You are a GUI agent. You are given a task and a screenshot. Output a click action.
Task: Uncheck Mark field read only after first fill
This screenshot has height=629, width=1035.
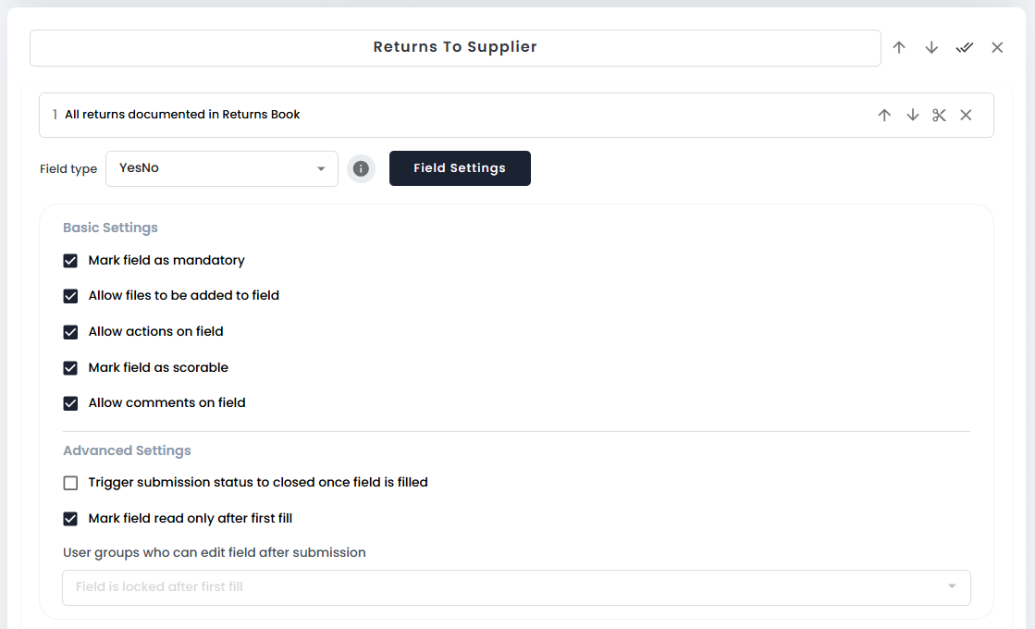tap(70, 519)
